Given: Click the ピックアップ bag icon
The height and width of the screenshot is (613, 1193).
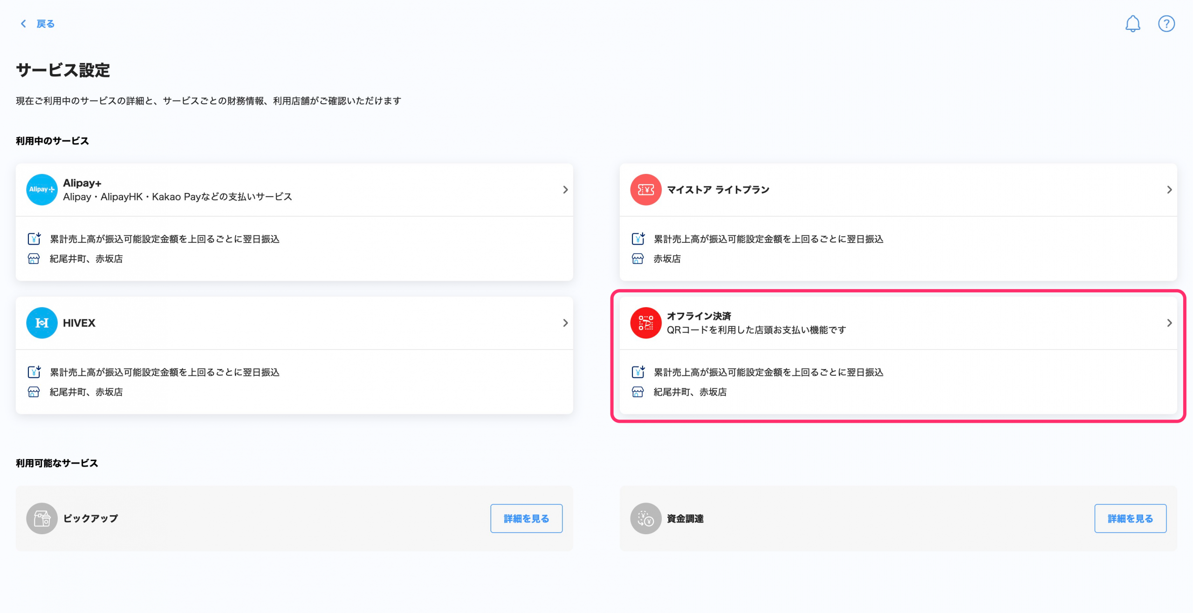Looking at the screenshot, I should tap(41, 518).
